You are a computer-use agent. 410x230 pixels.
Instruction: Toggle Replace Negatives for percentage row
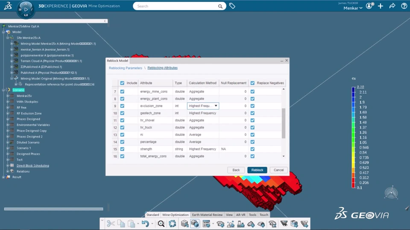click(252, 142)
